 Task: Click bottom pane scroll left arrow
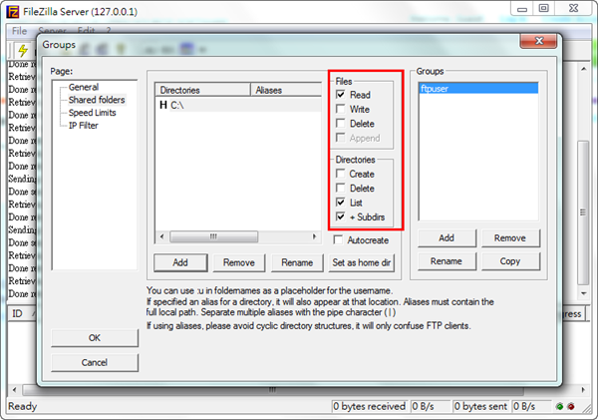[x=15, y=390]
